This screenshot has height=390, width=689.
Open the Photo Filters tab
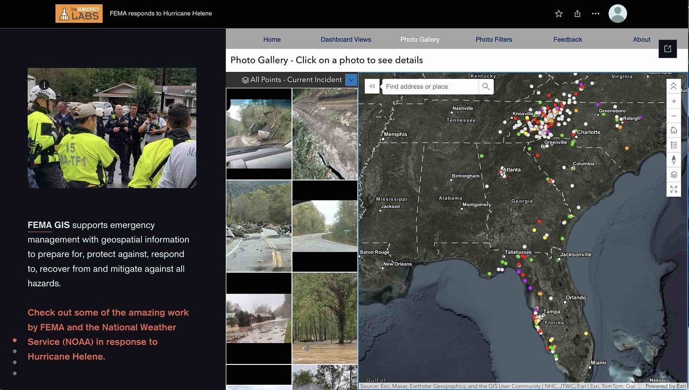pos(494,39)
